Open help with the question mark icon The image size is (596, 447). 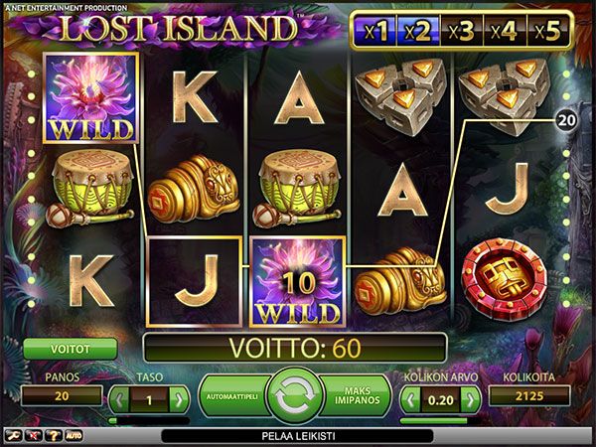tap(53, 436)
